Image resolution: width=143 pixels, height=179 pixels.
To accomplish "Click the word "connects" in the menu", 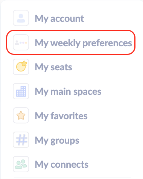I will (x=70, y=165).
